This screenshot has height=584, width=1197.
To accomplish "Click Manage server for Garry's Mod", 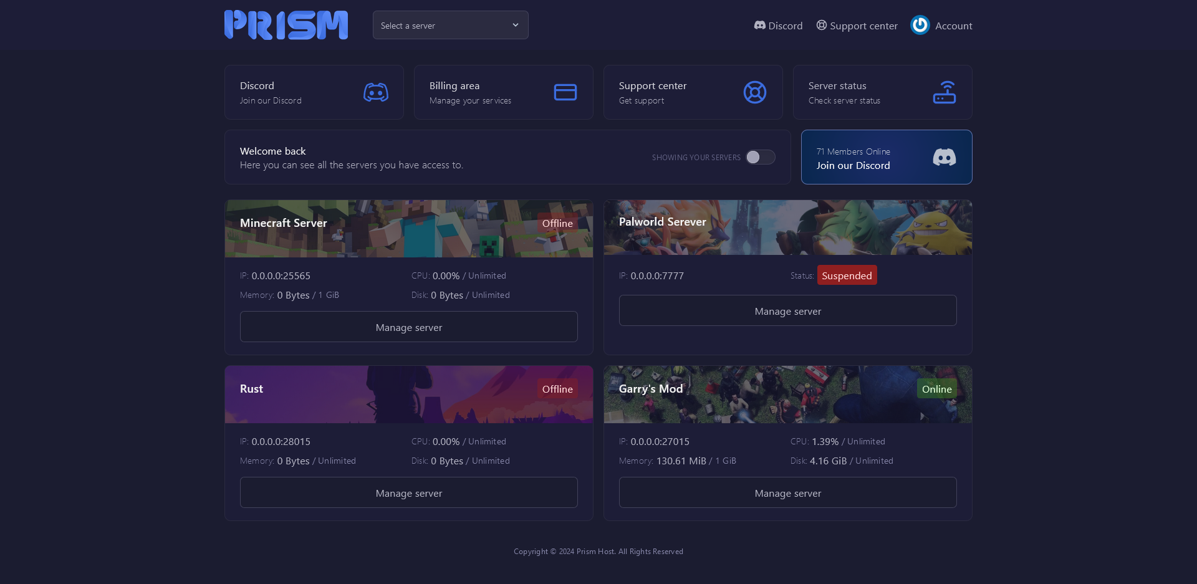I will [x=787, y=493].
